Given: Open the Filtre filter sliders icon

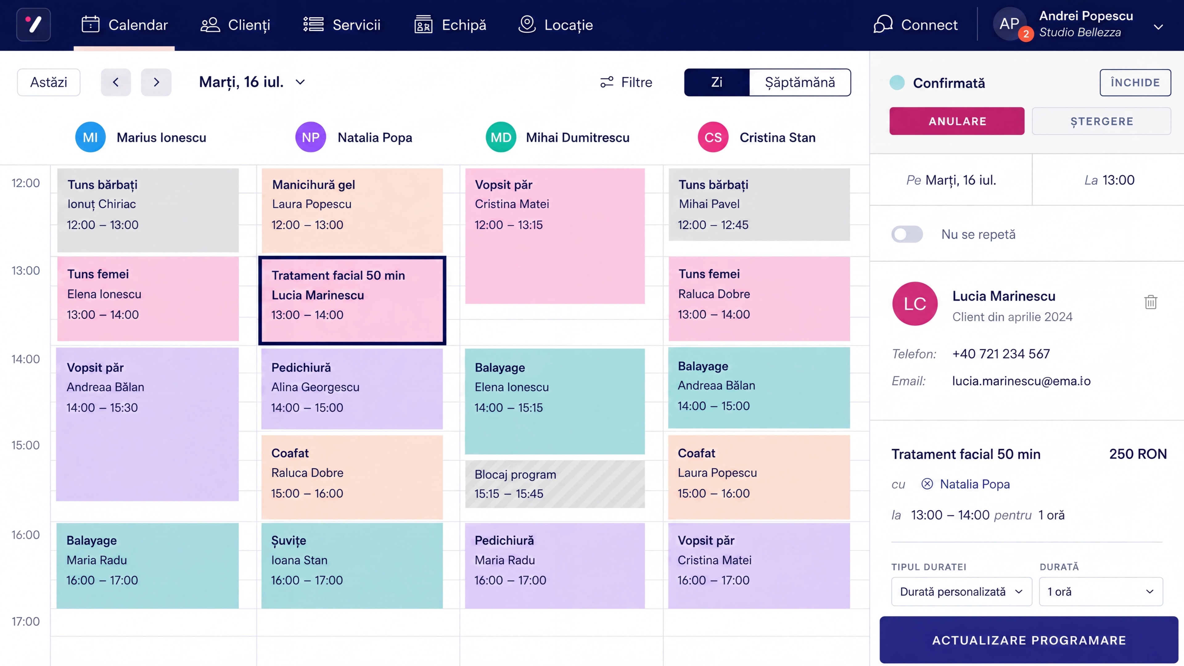Looking at the screenshot, I should (607, 82).
